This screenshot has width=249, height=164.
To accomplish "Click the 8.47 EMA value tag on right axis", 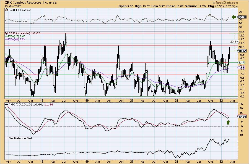I will coord(241,63).
